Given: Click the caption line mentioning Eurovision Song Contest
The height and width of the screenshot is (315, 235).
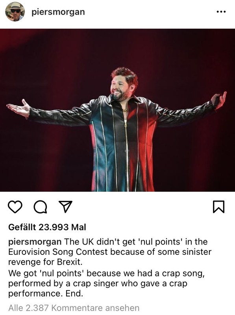Looking at the screenshot, I should pyautogui.click(x=110, y=252).
